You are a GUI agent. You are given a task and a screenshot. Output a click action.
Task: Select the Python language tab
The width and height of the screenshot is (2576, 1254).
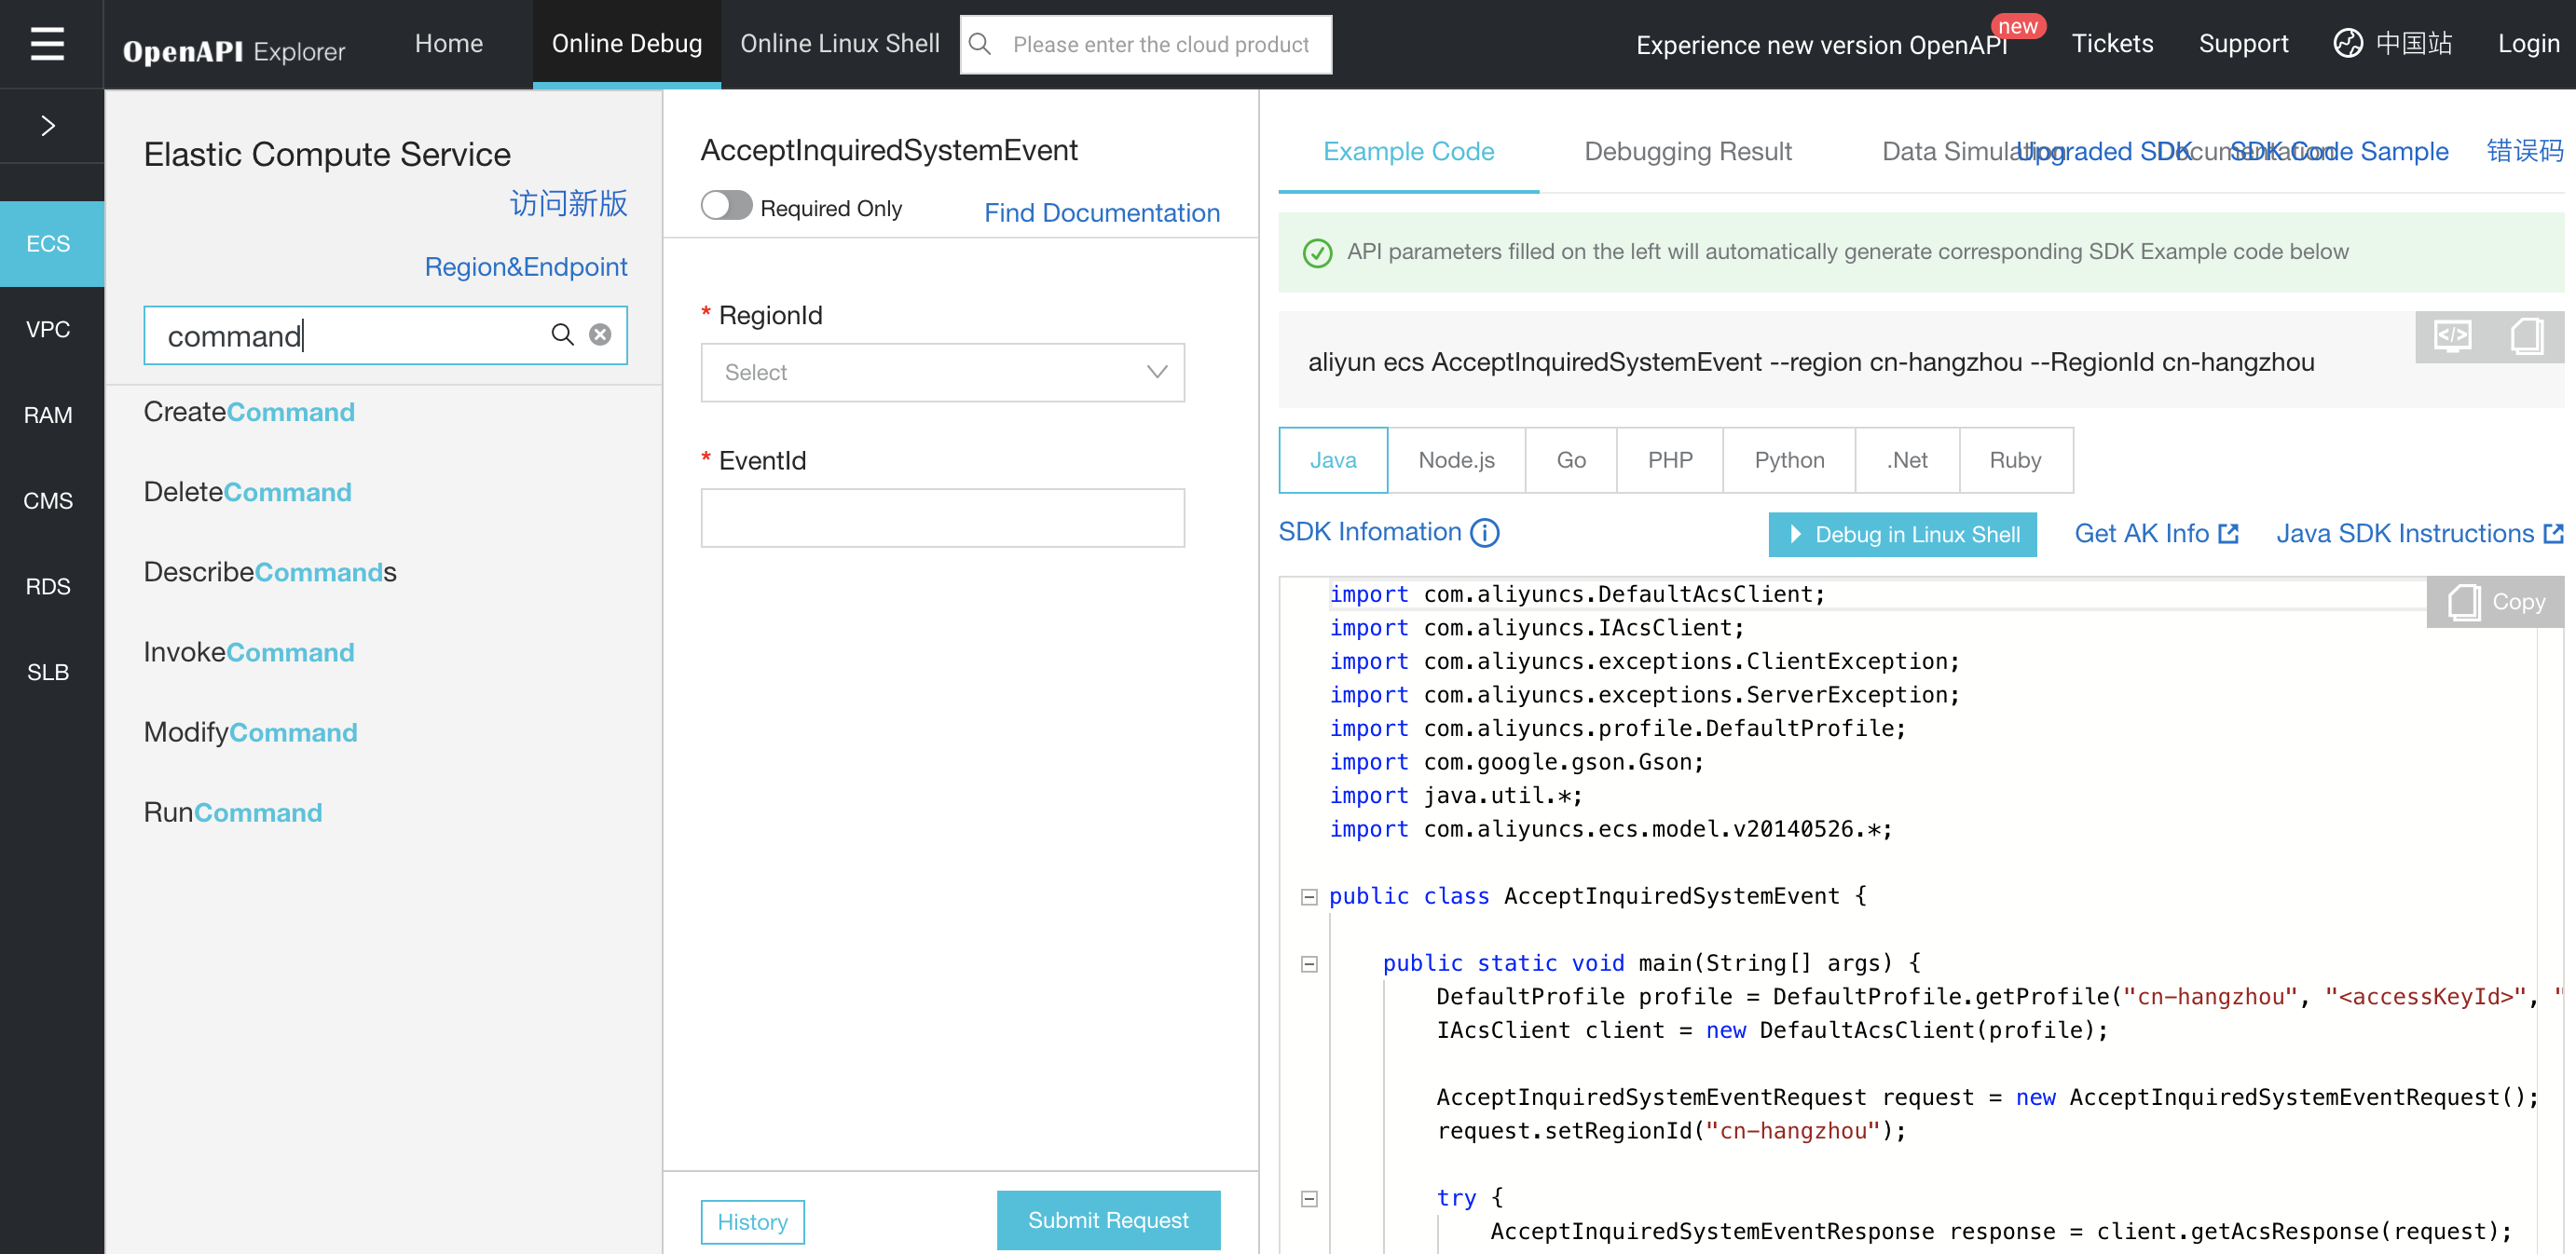pos(1789,460)
